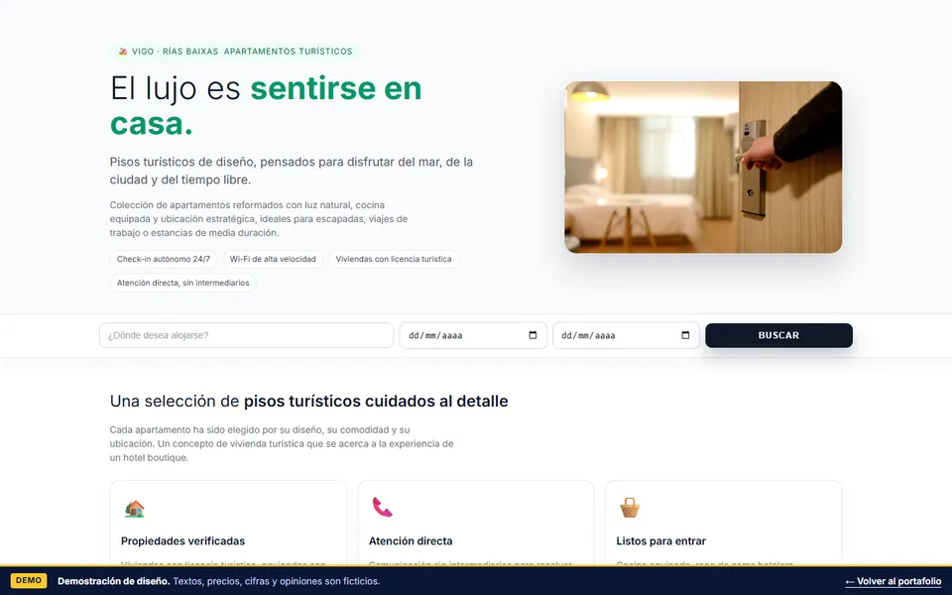Image resolution: width=952 pixels, height=595 pixels.
Task: Select 'Atención directa, sin intermediarios' chip
Action: [182, 283]
